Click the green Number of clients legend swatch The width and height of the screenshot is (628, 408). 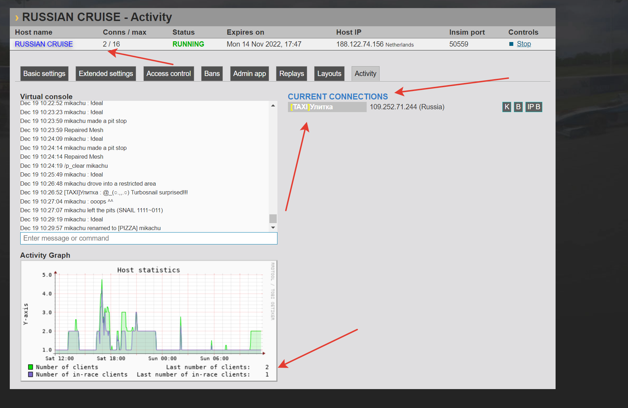tap(30, 367)
